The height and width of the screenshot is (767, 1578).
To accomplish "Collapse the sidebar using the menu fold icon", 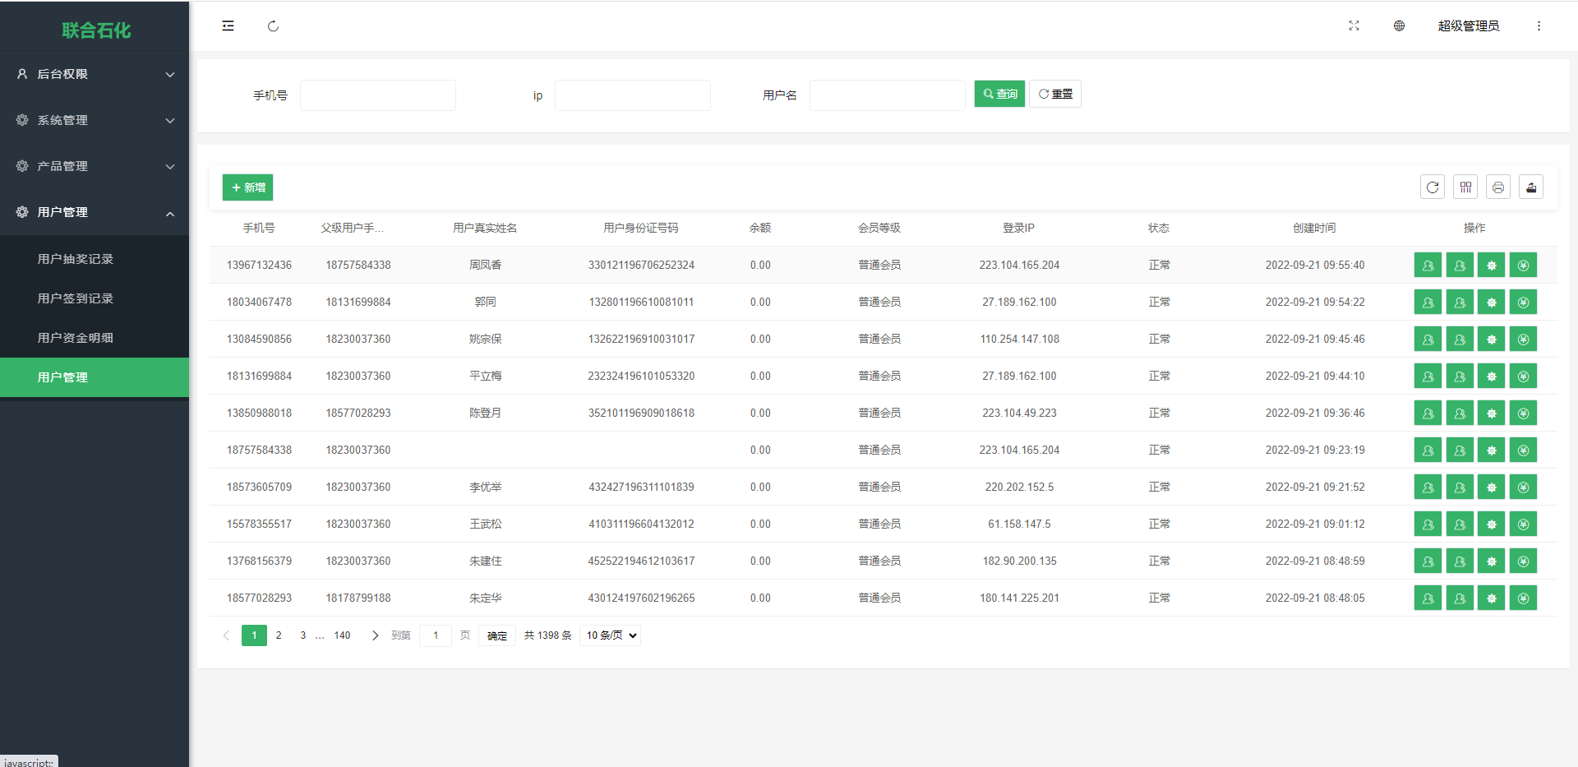I will pyautogui.click(x=228, y=26).
